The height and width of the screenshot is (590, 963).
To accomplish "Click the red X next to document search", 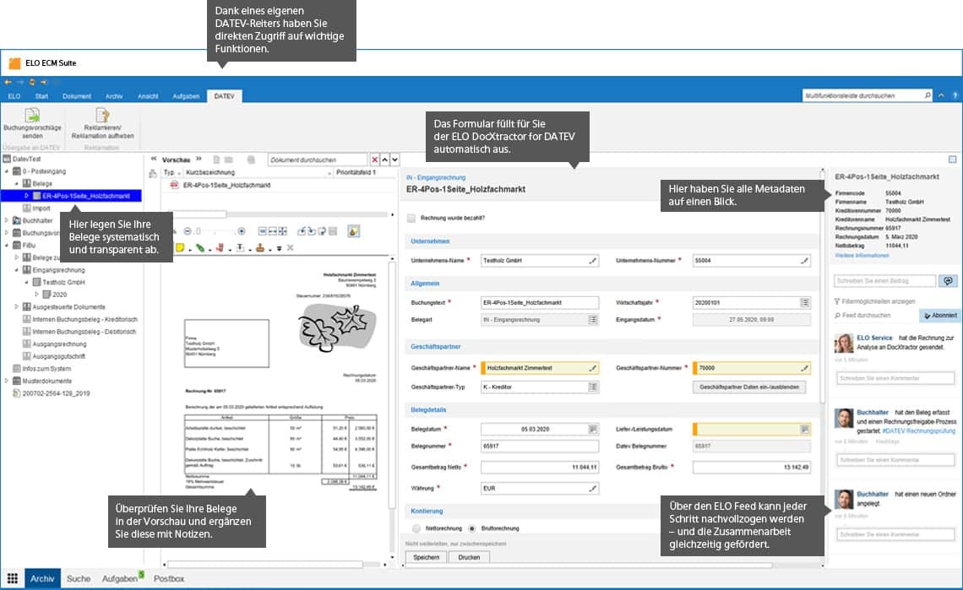I will (x=375, y=160).
